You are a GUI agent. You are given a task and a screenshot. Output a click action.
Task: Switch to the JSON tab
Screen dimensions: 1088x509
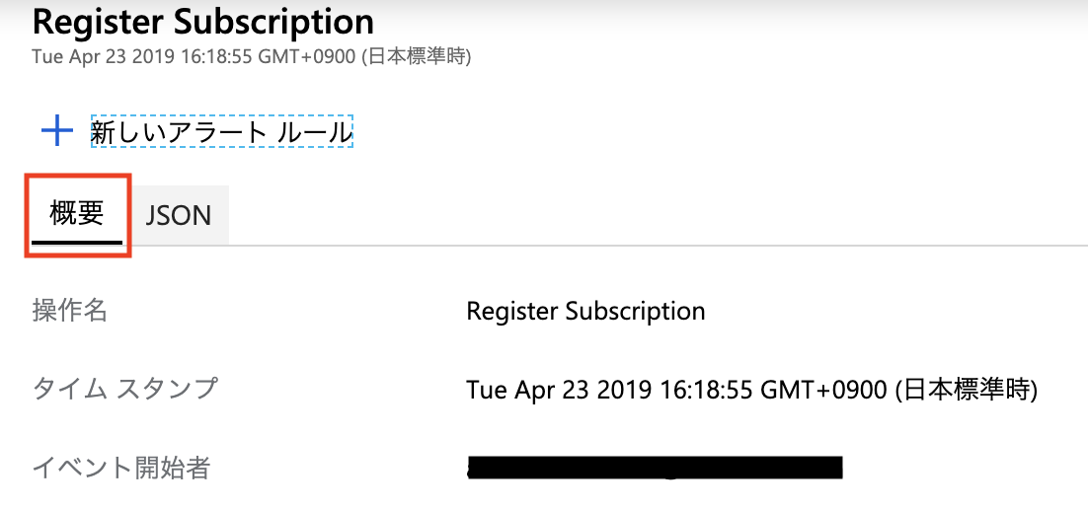(x=179, y=214)
